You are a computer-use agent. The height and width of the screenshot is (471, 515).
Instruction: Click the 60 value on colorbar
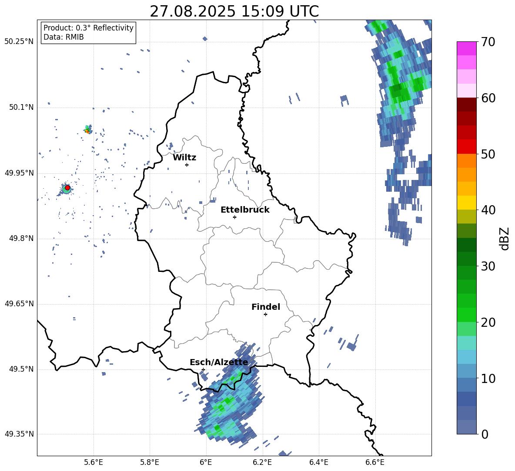point(488,98)
